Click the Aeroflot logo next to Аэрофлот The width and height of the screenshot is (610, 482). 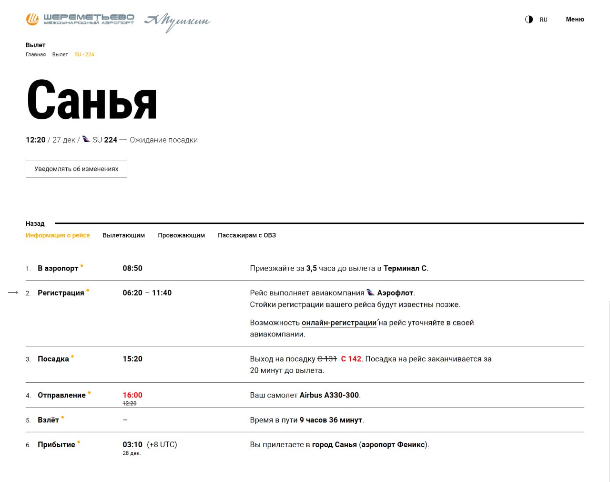370,293
